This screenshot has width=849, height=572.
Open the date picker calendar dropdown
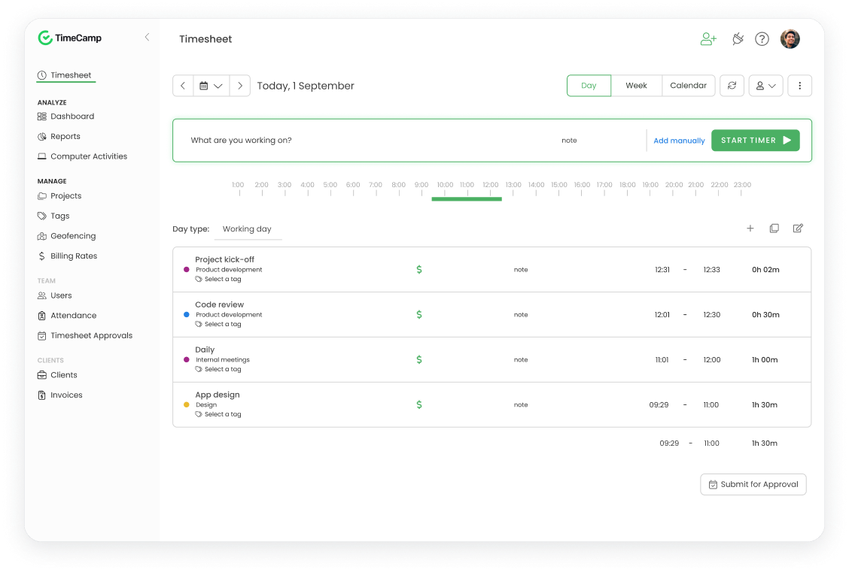tap(211, 85)
